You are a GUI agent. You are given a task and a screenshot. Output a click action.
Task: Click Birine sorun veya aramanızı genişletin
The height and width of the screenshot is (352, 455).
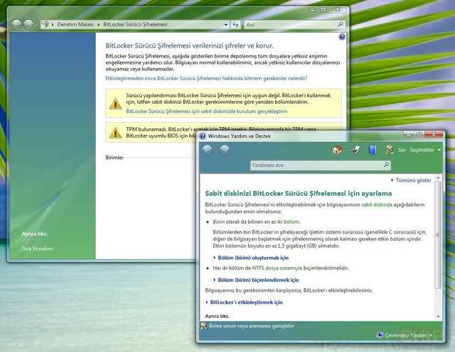[x=251, y=326]
